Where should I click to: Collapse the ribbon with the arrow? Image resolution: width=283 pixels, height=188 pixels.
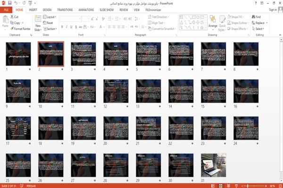[x=280, y=35]
